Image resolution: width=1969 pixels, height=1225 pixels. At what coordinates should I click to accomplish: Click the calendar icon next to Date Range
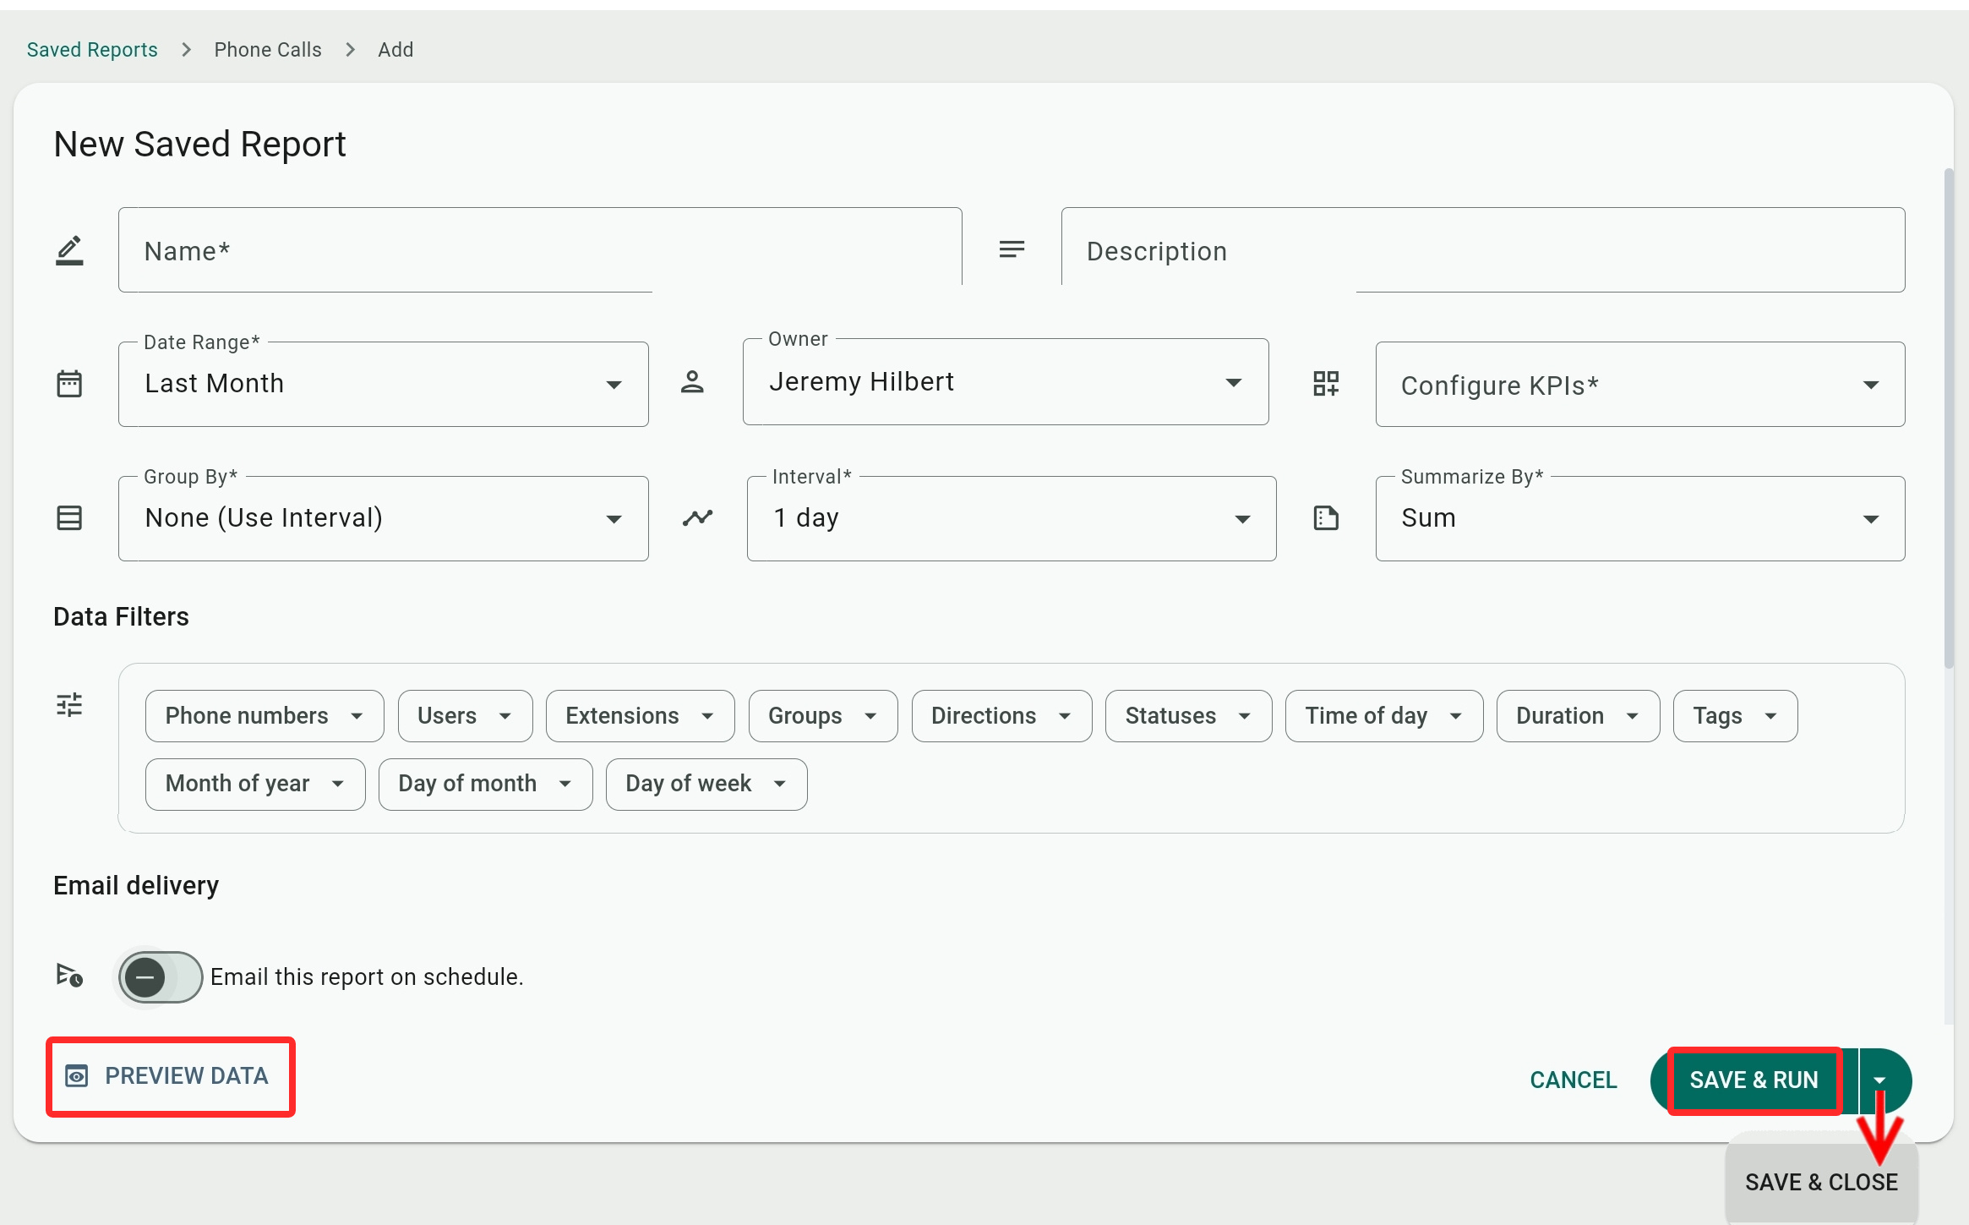pyautogui.click(x=69, y=384)
